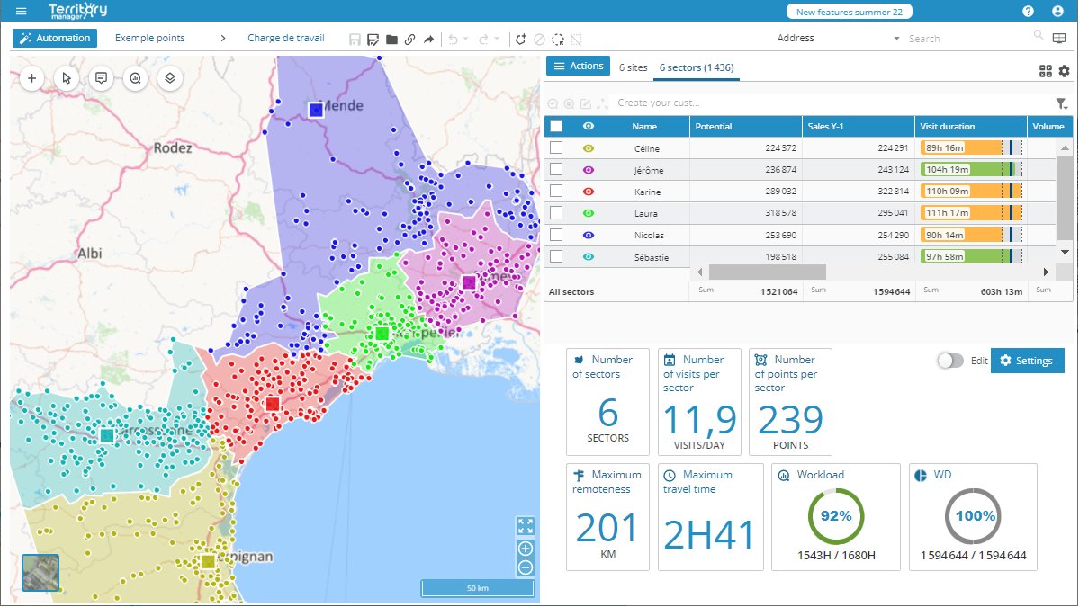Toggle the Edit switch on
The width and height of the screenshot is (1080, 607).
coord(950,361)
